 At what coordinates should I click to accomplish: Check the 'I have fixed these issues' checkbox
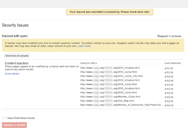click(x=3, y=118)
